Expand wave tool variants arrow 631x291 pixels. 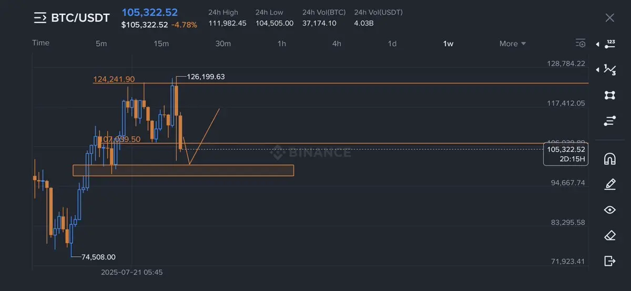click(x=598, y=70)
